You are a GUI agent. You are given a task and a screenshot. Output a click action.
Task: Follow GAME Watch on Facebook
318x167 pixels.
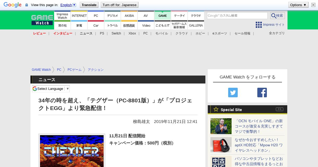[262, 93]
